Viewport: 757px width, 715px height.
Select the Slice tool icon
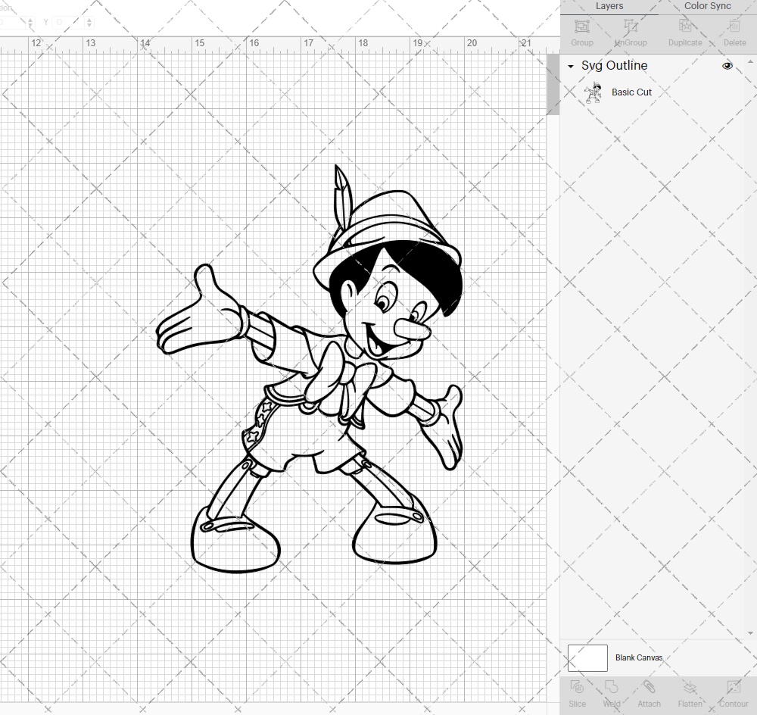(577, 688)
